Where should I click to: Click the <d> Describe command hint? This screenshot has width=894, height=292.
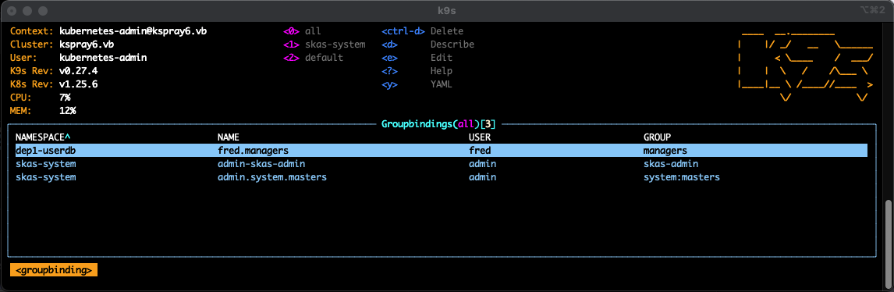click(x=427, y=45)
